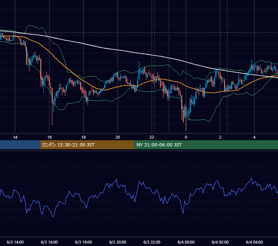Select the London 15:30-21:00 JST session bar
This screenshot has height=246, width=278.
tap(87, 145)
